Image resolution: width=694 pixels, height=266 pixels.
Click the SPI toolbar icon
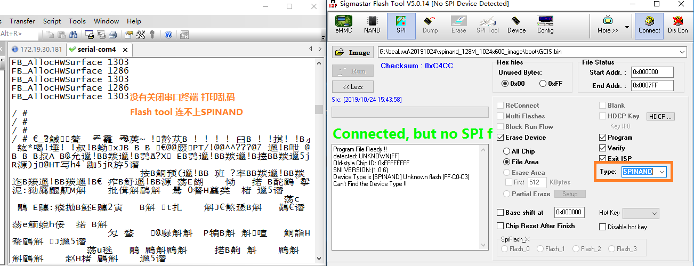[401, 25]
